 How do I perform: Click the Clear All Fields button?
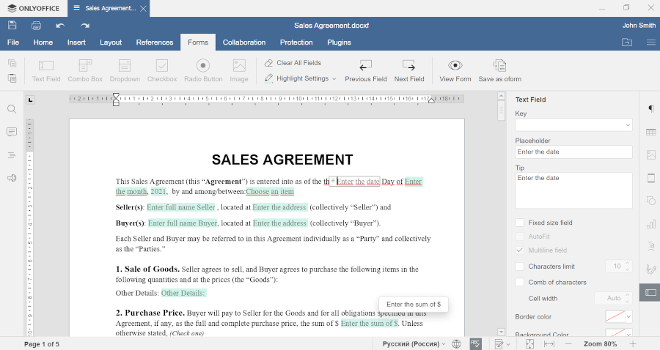tap(293, 63)
